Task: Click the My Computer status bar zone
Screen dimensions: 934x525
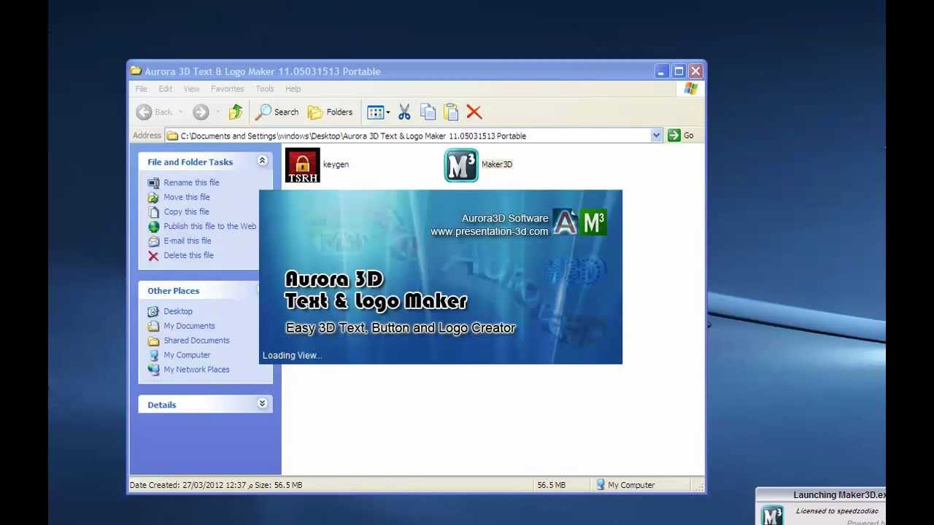Action: tap(625, 485)
